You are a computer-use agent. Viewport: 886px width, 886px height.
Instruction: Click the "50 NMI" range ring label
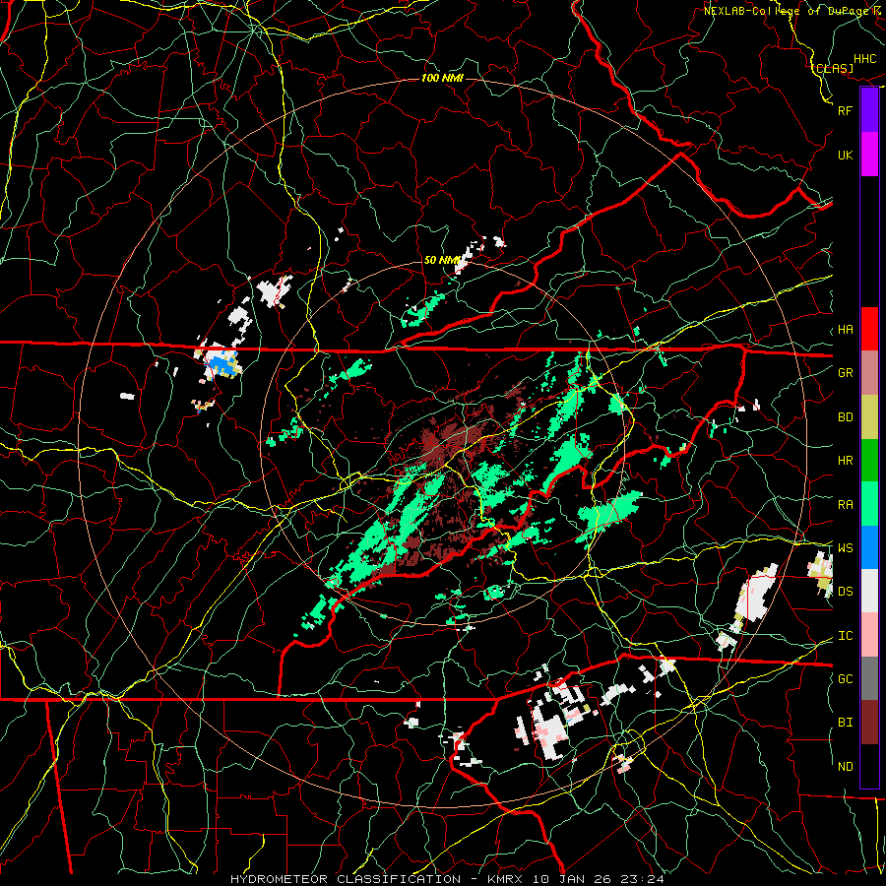442,261
